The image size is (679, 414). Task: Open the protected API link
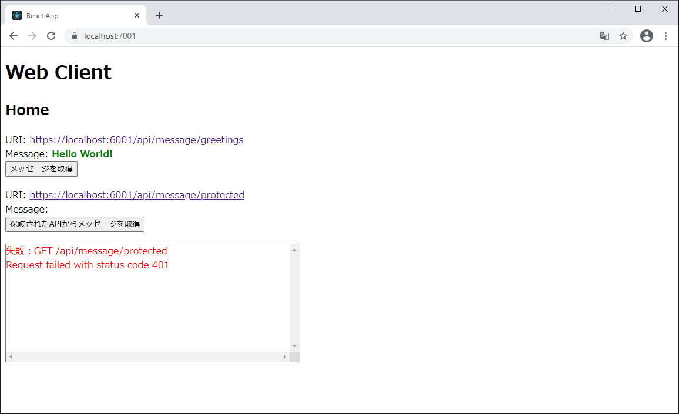137,195
